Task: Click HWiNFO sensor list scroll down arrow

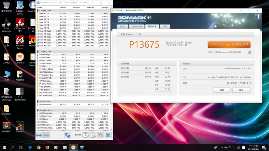Action: click(111, 129)
